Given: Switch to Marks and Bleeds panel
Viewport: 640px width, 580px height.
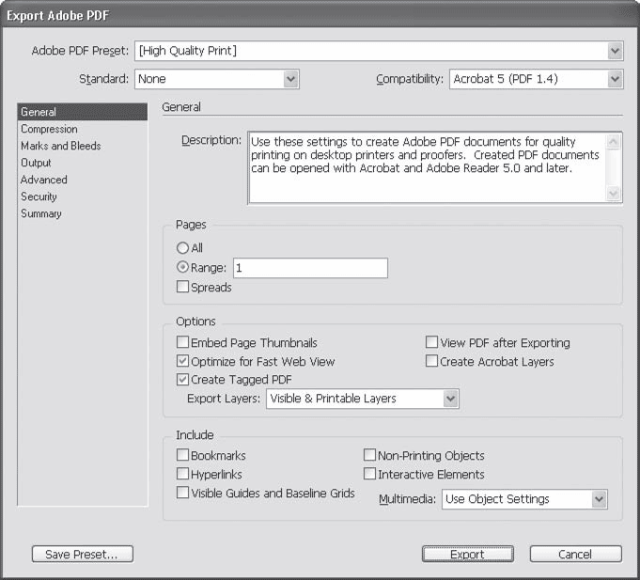Looking at the screenshot, I should pyautogui.click(x=60, y=146).
